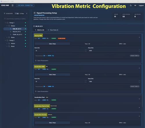145x128 pixels.
Task: Collapse the sensors sidebar with the left chevron
Action: (x=27, y=13)
